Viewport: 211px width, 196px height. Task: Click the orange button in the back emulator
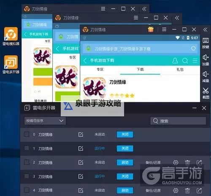coord(43,81)
